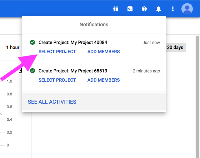Click the Create Project: My Project 40084 notification title
Viewport: 200px width, 158px height.
pyautogui.click(x=73, y=42)
